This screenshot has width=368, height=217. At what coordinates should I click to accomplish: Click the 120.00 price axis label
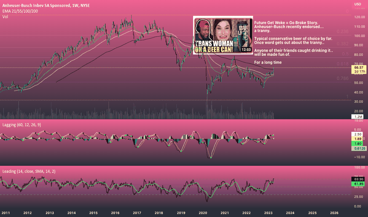(359, 17)
